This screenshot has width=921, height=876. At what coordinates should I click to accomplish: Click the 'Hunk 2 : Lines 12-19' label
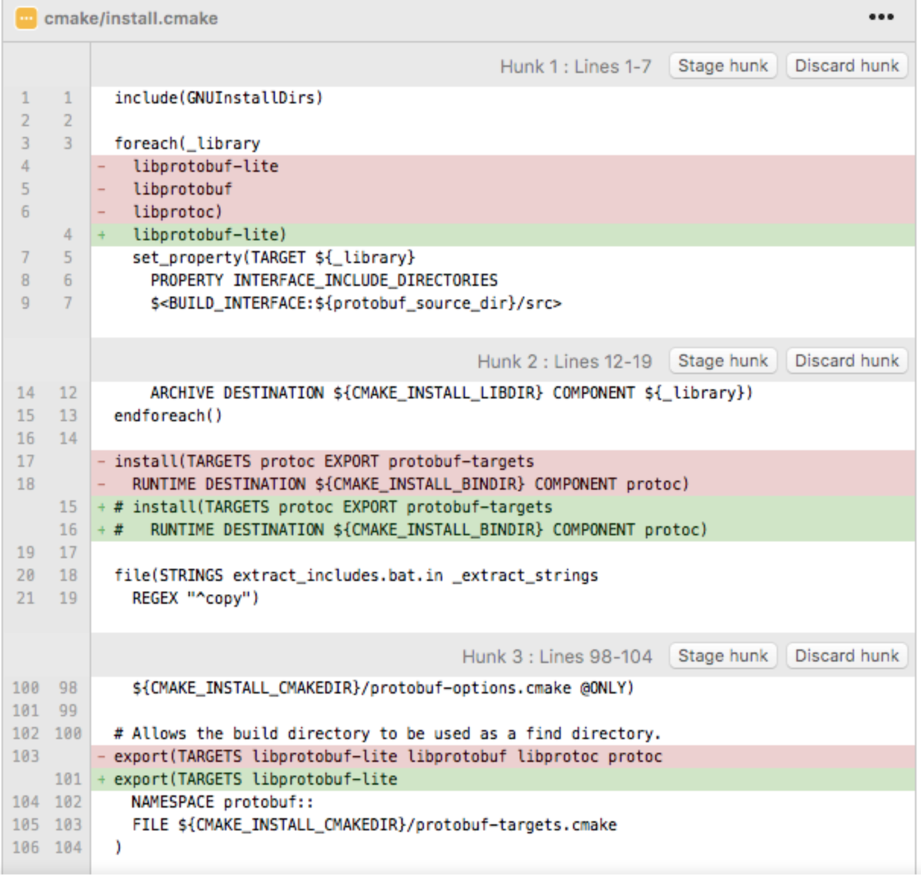point(565,362)
